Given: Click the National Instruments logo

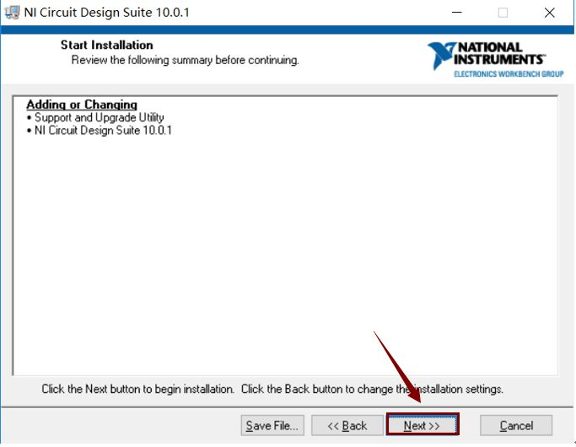Looking at the screenshot, I should [x=495, y=59].
